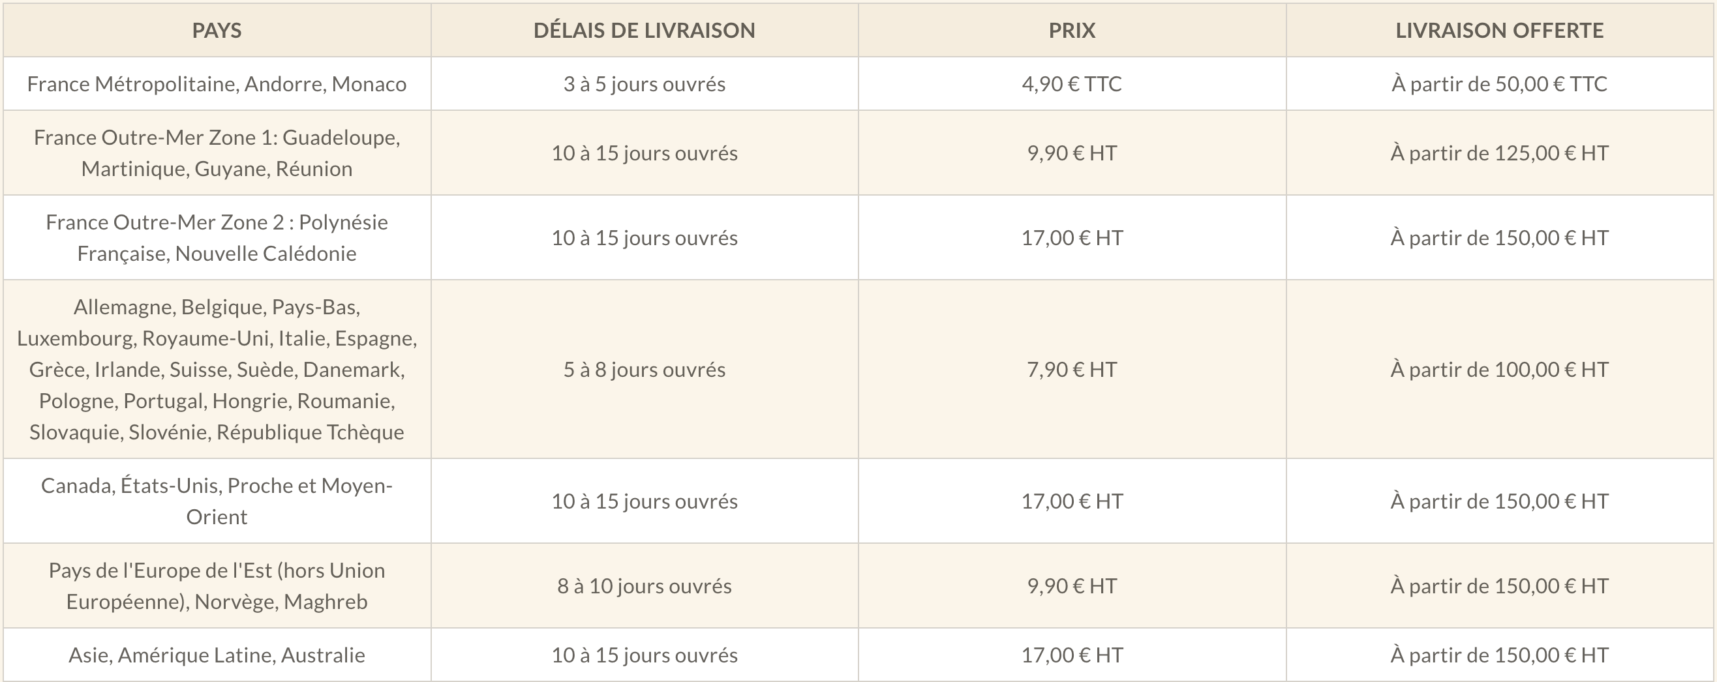Viewport: 1717px width, 682px height.
Task: Select the Canada, États-Unis, Proche et Moyen-Orient cell
Action: (217, 501)
